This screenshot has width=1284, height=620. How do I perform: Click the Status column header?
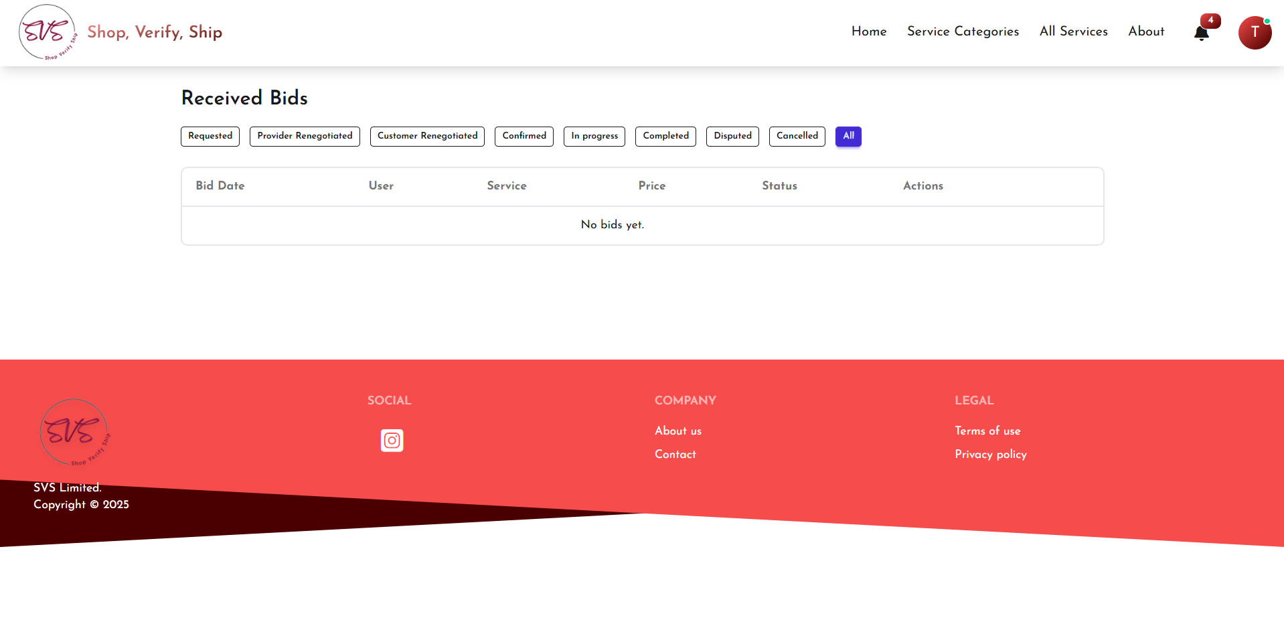(x=779, y=185)
